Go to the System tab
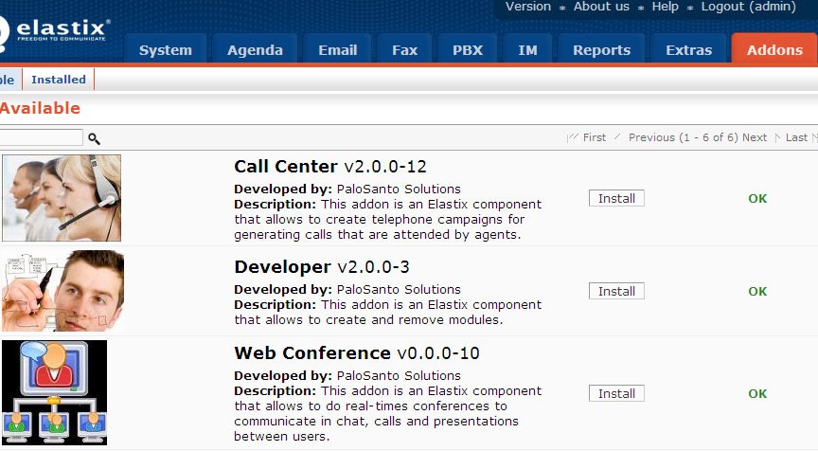The image size is (818, 451). [166, 49]
